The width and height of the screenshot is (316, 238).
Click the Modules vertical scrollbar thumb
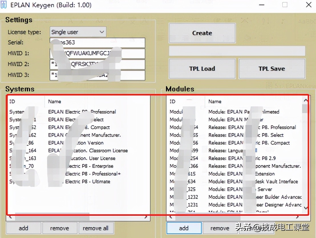tap(305, 109)
